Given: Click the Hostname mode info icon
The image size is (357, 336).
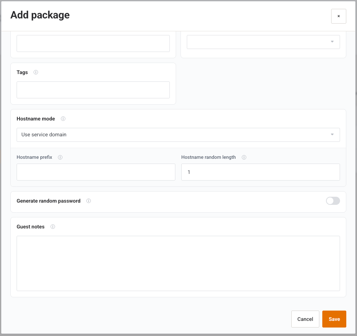Looking at the screenshot, I should (x=63, y=119).
